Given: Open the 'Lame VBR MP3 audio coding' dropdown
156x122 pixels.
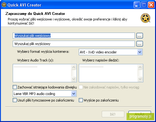Looking at the screenshot, I should point(45,94).
